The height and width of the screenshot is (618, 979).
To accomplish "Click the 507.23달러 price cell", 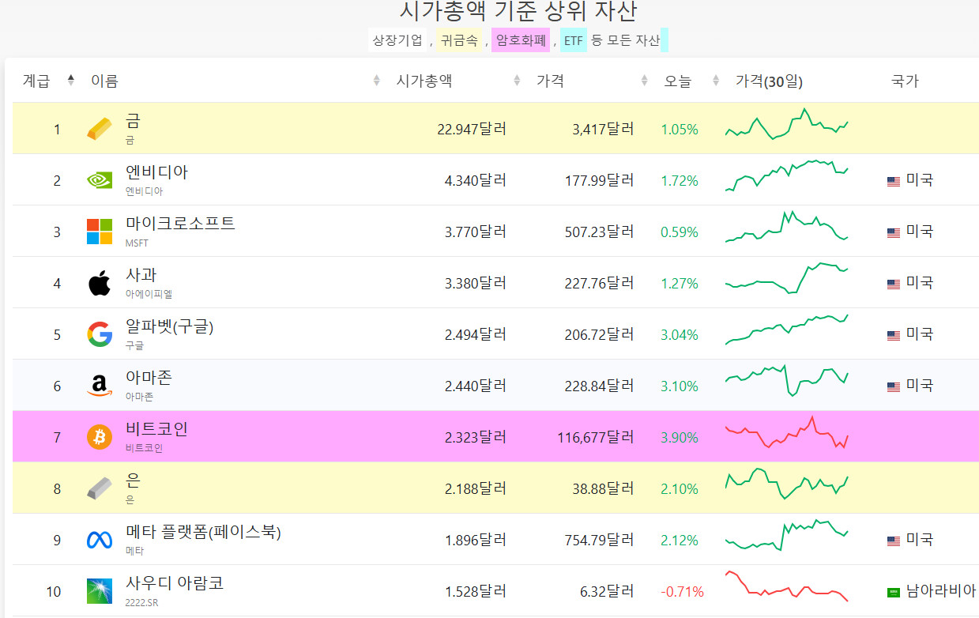I will [x=599, y=232].
